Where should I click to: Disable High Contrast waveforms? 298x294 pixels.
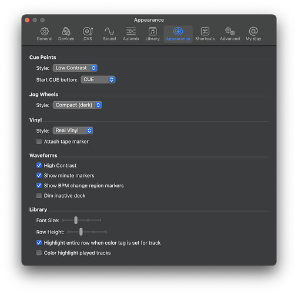(x=39, y=165)
